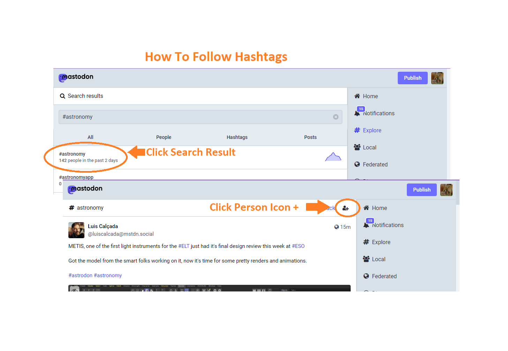This screenshot has width=508, height=351.
Task: Click hash icon beside astronomy column title
Action: point(72,208)
